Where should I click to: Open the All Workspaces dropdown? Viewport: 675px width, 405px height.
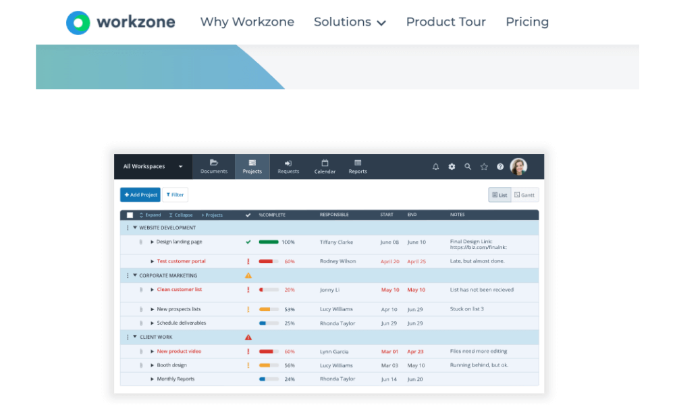153,166
